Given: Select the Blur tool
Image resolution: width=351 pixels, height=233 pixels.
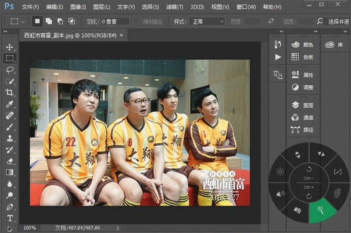Looking at the screenshot, I should pos(9,184).
